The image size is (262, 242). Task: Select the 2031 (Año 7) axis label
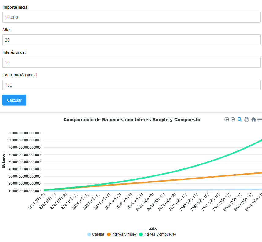113,201
